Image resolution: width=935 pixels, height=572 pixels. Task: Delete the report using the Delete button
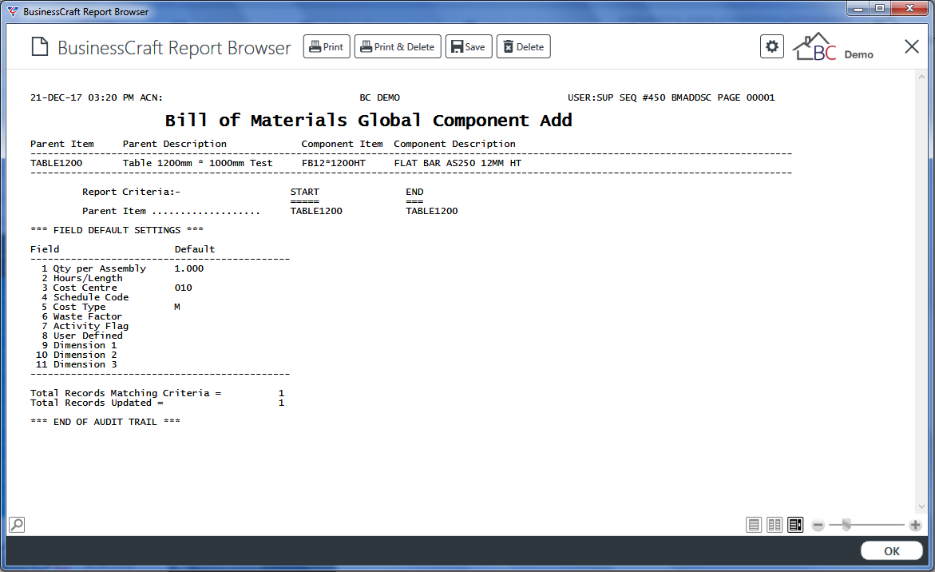[x=524, y=46]
